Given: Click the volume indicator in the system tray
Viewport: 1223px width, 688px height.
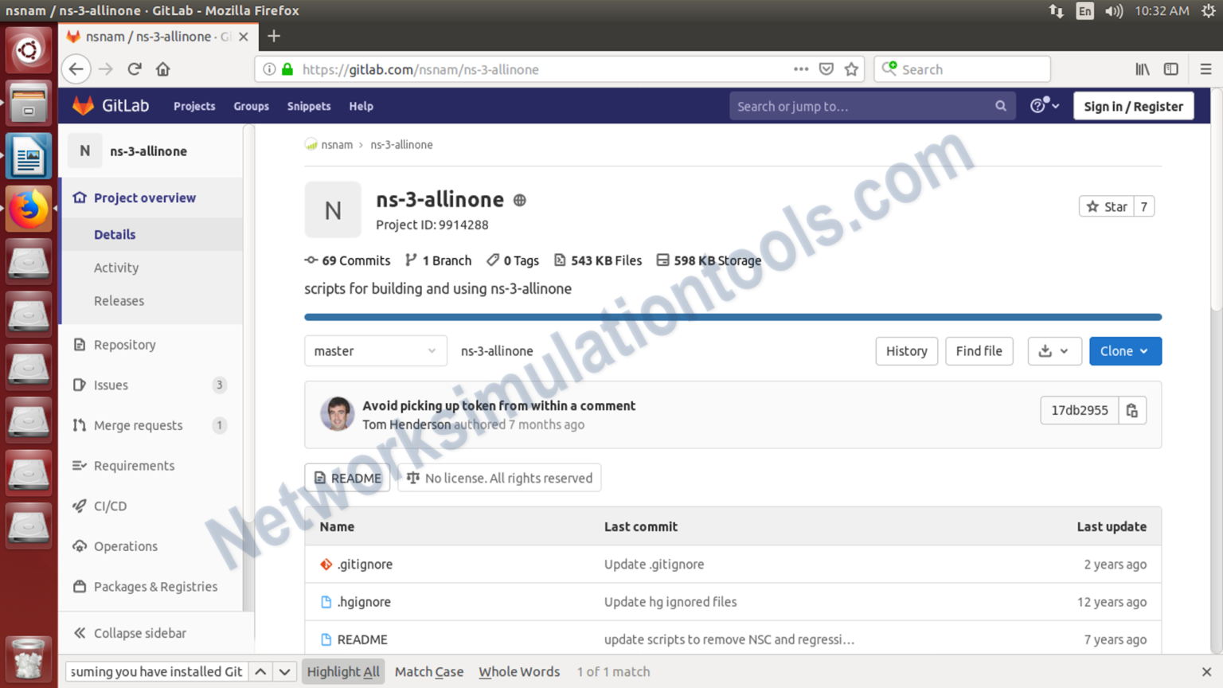Looking at the screenshot, I should coord(1113,11).
